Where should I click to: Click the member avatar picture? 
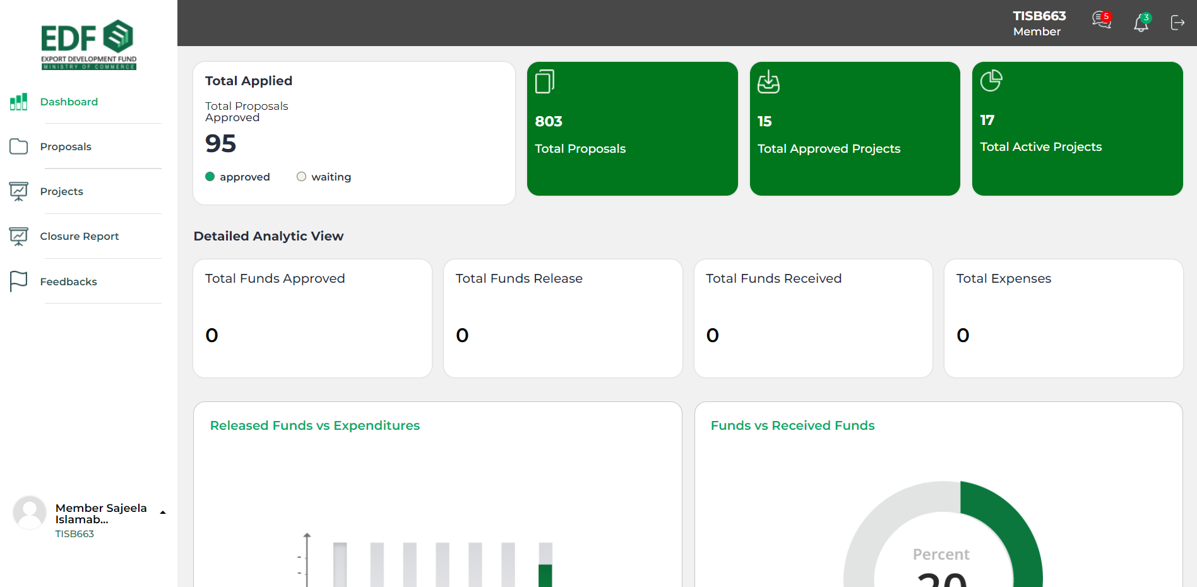point(30,513)
